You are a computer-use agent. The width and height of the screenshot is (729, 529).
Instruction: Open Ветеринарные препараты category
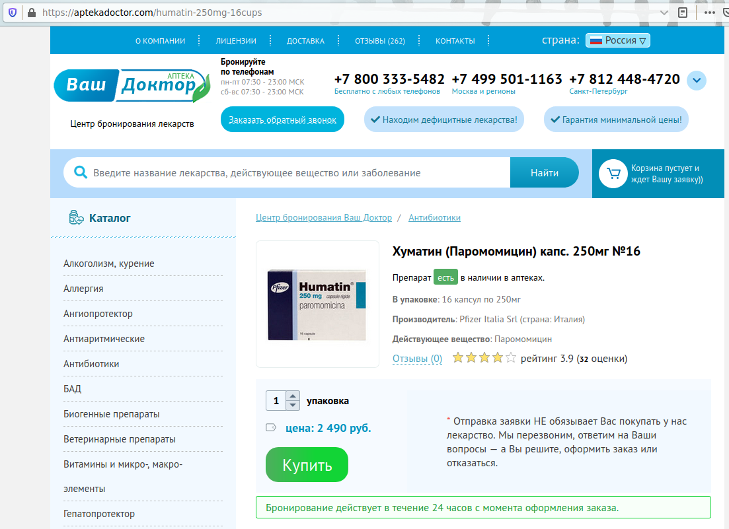pyautogui.click(x=120, y=439)
